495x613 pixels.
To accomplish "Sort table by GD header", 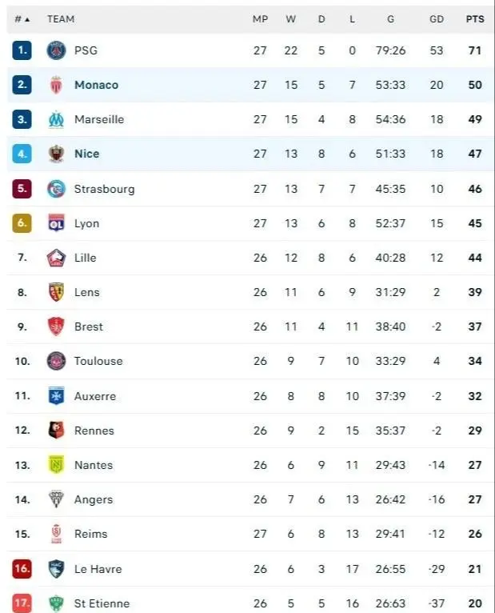I will point(436,19).
